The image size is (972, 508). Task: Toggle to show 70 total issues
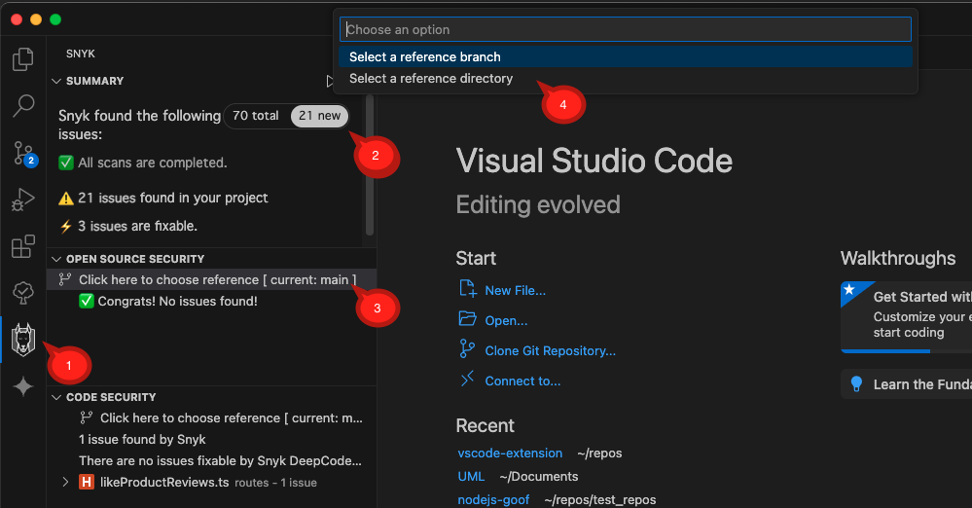click(x=256, y=116)
